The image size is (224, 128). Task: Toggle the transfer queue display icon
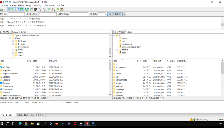click(x=22, y=9)
